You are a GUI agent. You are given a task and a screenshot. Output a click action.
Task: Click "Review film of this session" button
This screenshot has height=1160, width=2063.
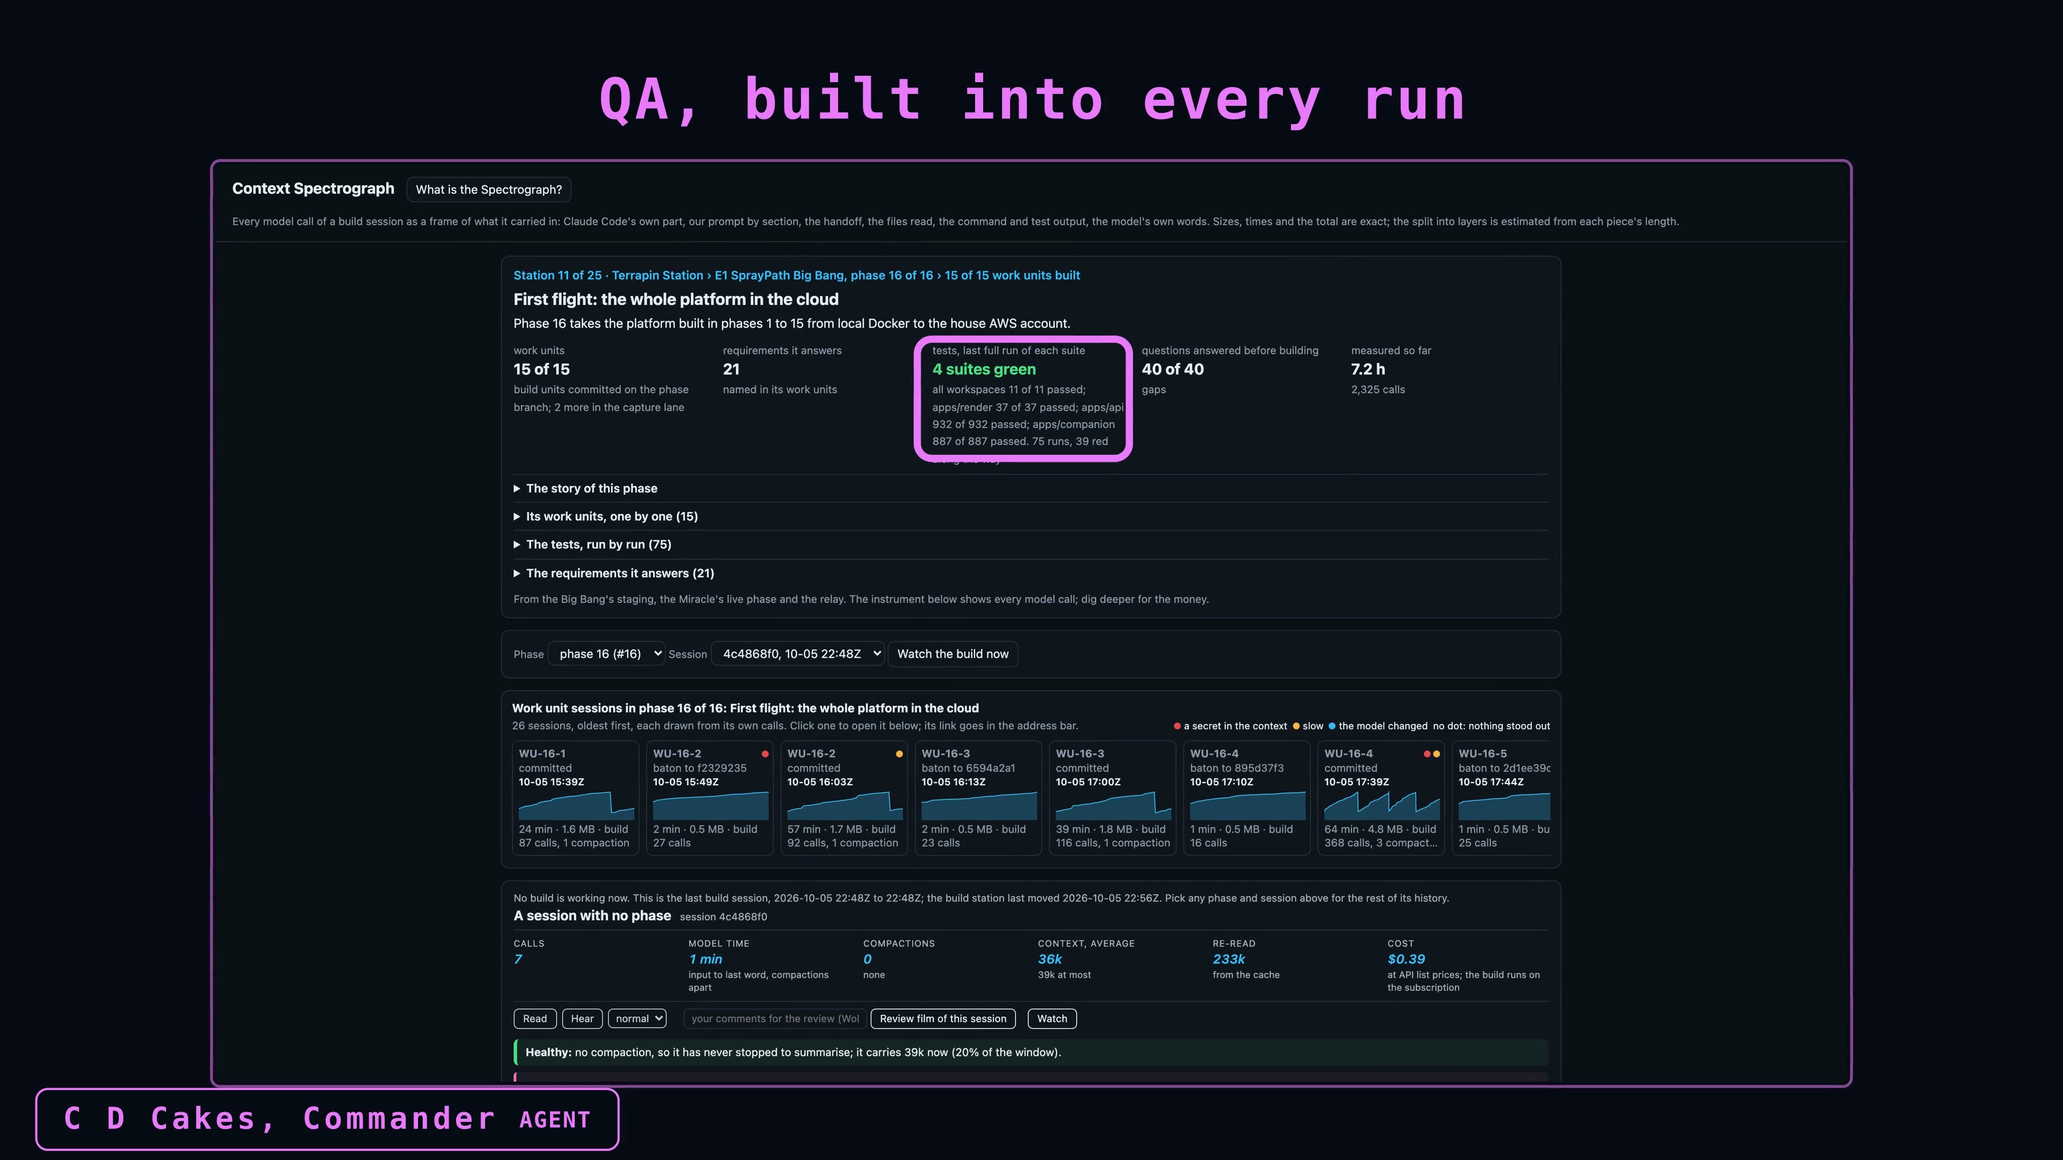[943, 1018]
